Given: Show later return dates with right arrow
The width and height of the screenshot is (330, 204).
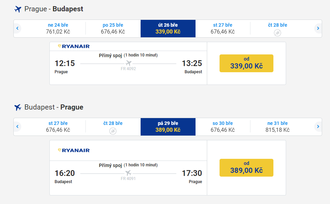Looking at the screenshot, I should coord(318,127).
